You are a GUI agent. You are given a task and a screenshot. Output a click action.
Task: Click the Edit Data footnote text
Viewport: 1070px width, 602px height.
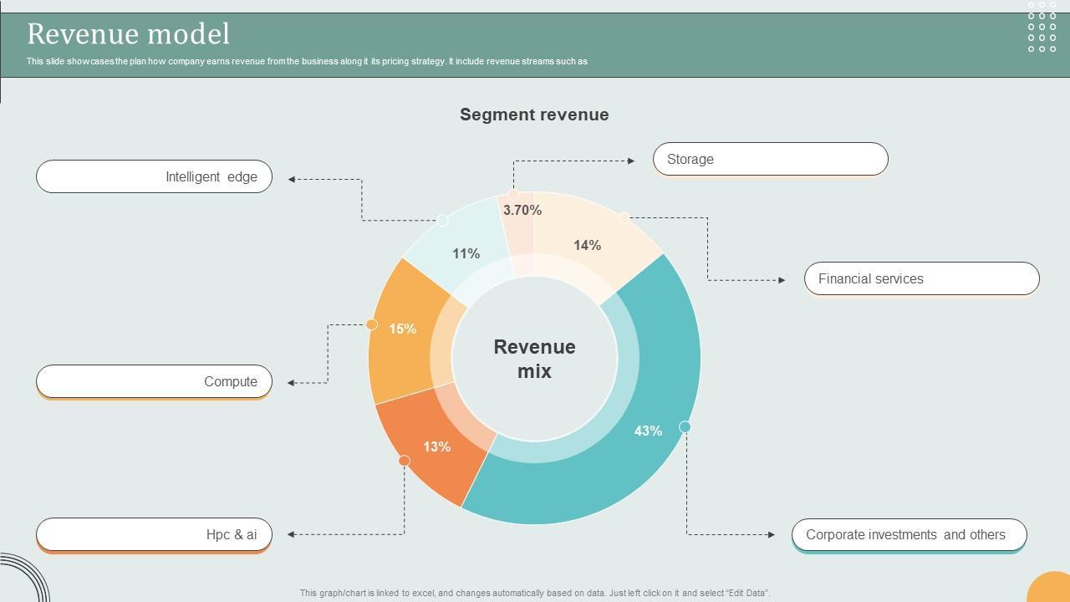coord(535,593)
